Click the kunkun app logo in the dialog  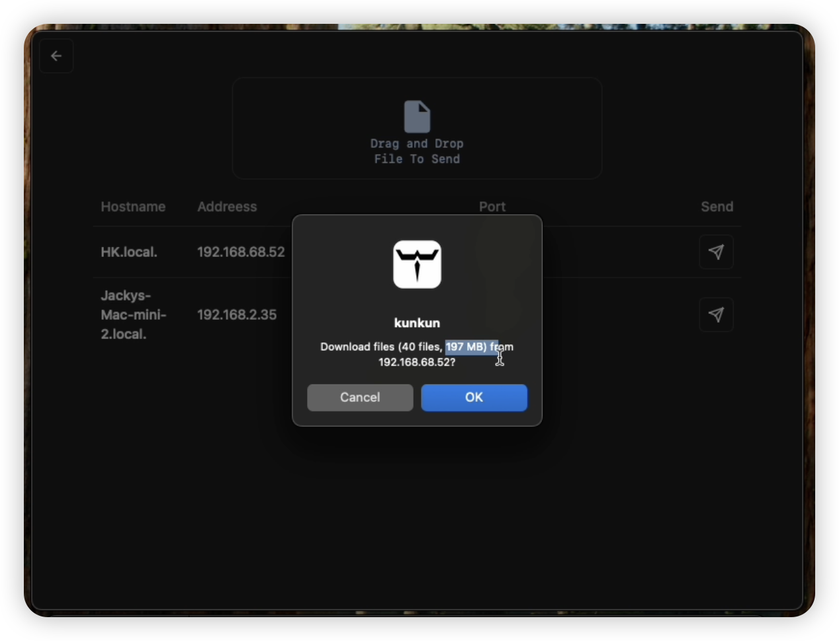tap(417, 264)
